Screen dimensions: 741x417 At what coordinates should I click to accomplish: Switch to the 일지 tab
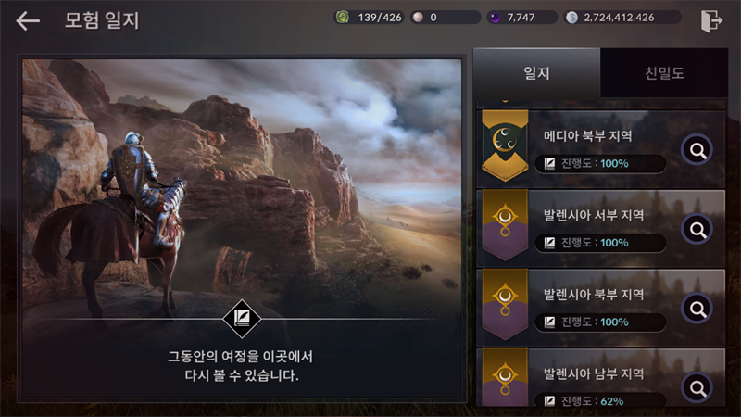coord(536,73)
